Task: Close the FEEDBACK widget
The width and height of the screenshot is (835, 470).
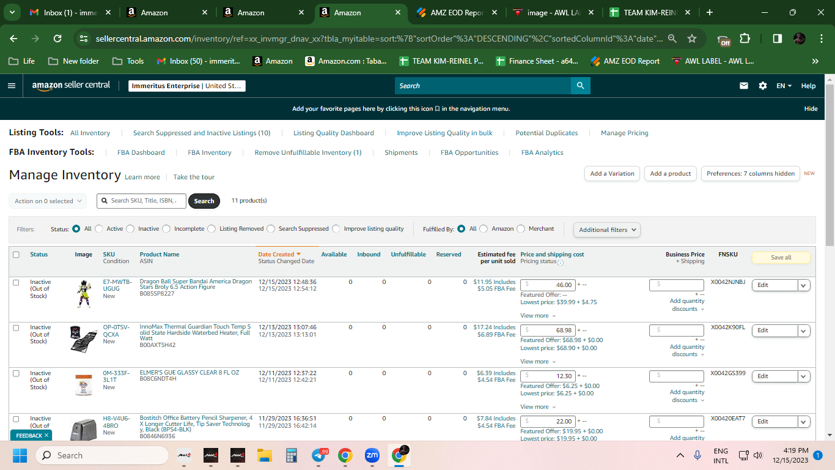Action: (46, 435)
